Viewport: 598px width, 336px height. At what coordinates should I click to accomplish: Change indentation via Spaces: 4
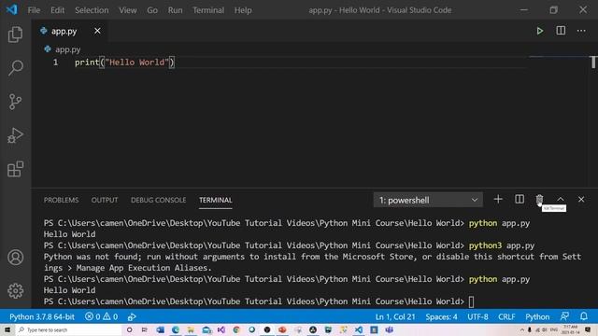point(441,317)
